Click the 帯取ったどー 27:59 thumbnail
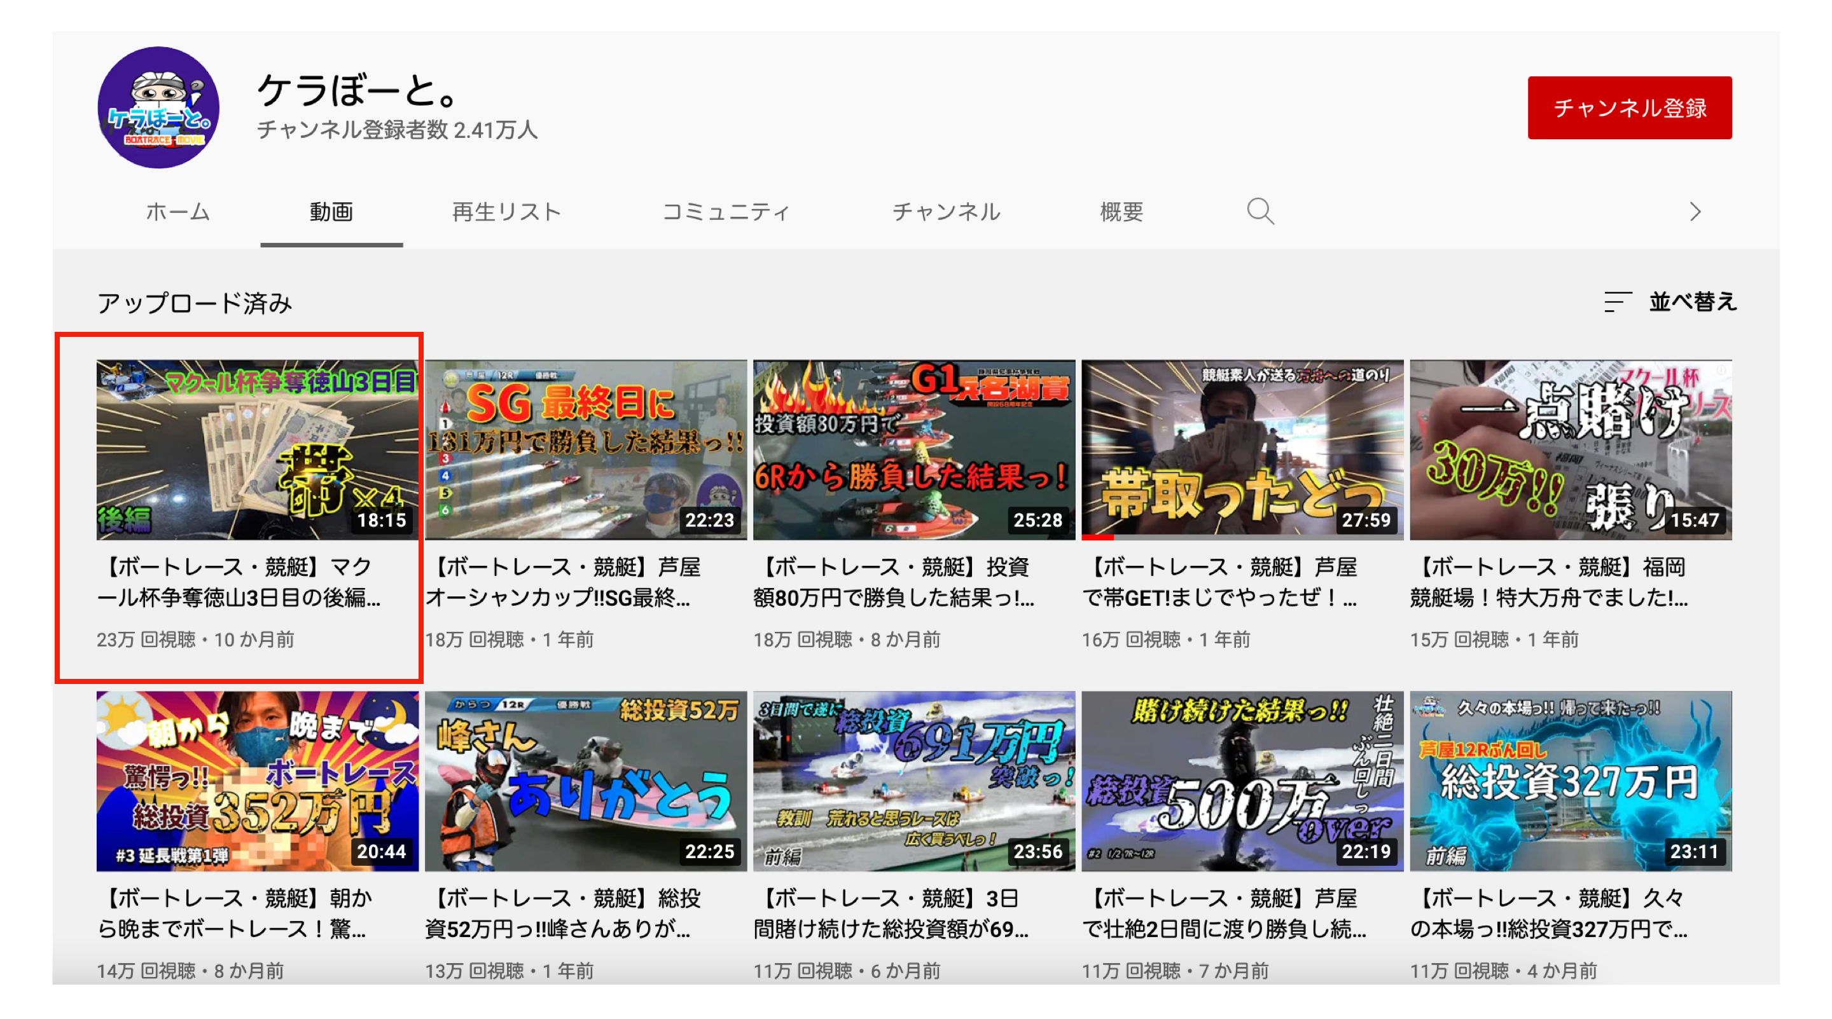 [1242, 449]
